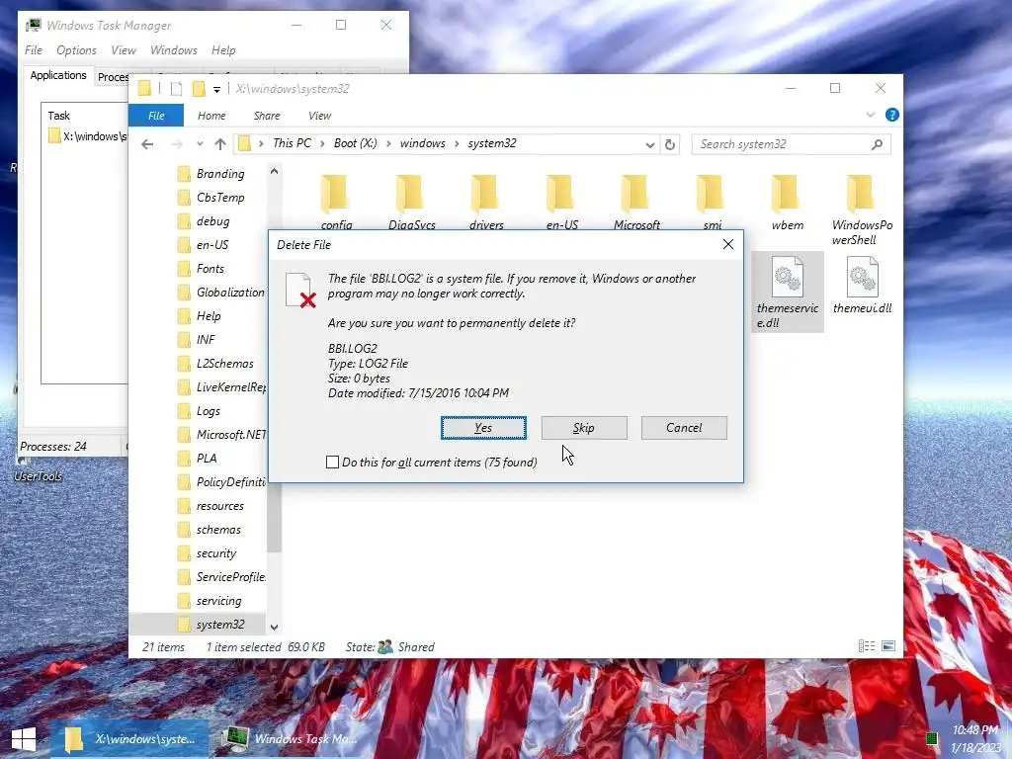Image resolution: width=1012 pixels, height=759 pixels.
Task: Select themeservice.dll file icon
Action: tap(788, 278)
